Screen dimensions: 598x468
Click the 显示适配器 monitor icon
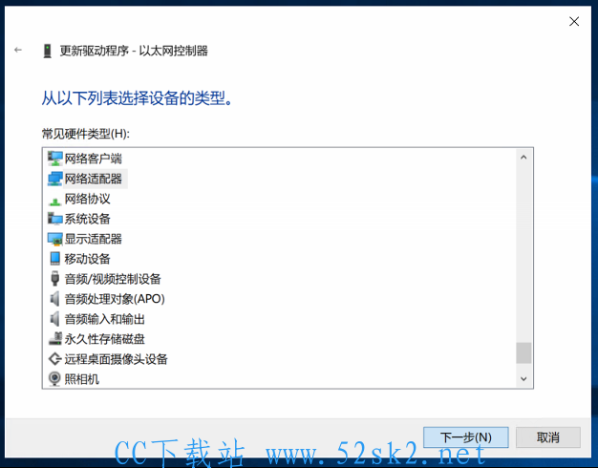[x=54, y=239]
